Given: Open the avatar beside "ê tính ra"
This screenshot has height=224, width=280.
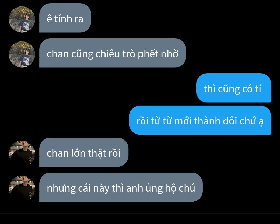Looking at the screenshot, I should point(22,19).
